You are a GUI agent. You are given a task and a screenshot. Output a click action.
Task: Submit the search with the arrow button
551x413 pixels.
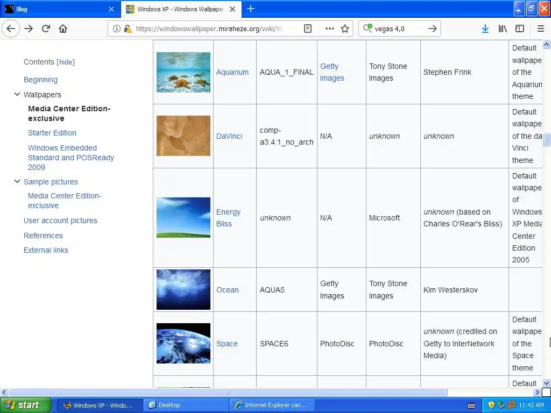[x=433, y=29]
